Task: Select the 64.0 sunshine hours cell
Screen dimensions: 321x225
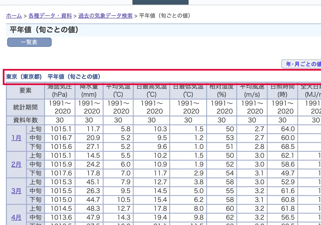Action: [282, 129]
